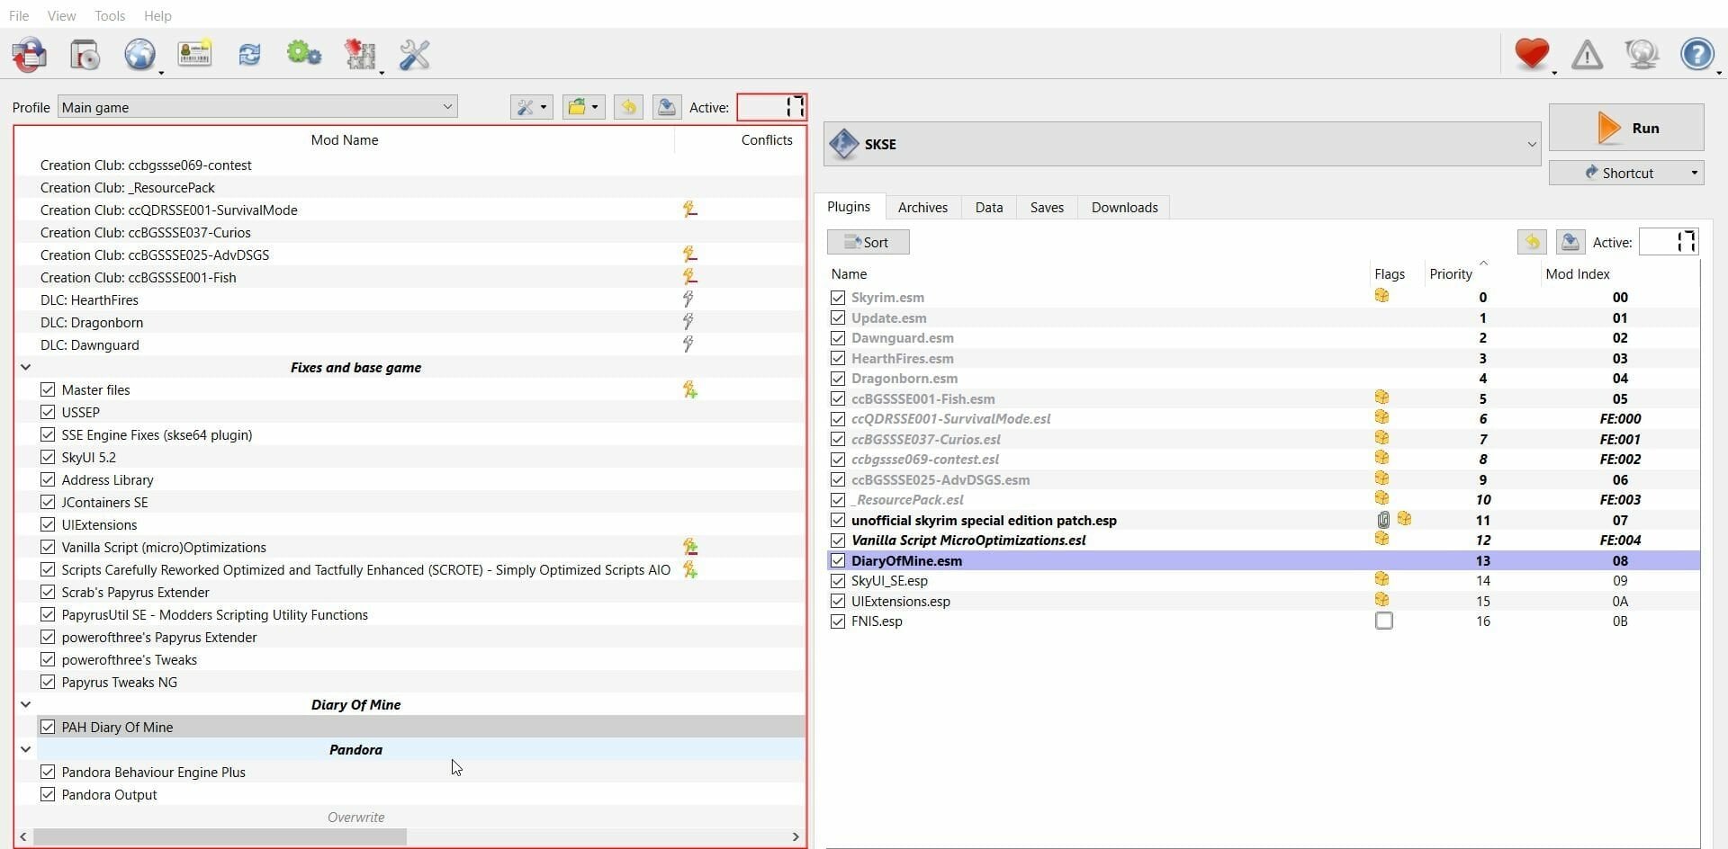Open the View menu

coord(61,15)
